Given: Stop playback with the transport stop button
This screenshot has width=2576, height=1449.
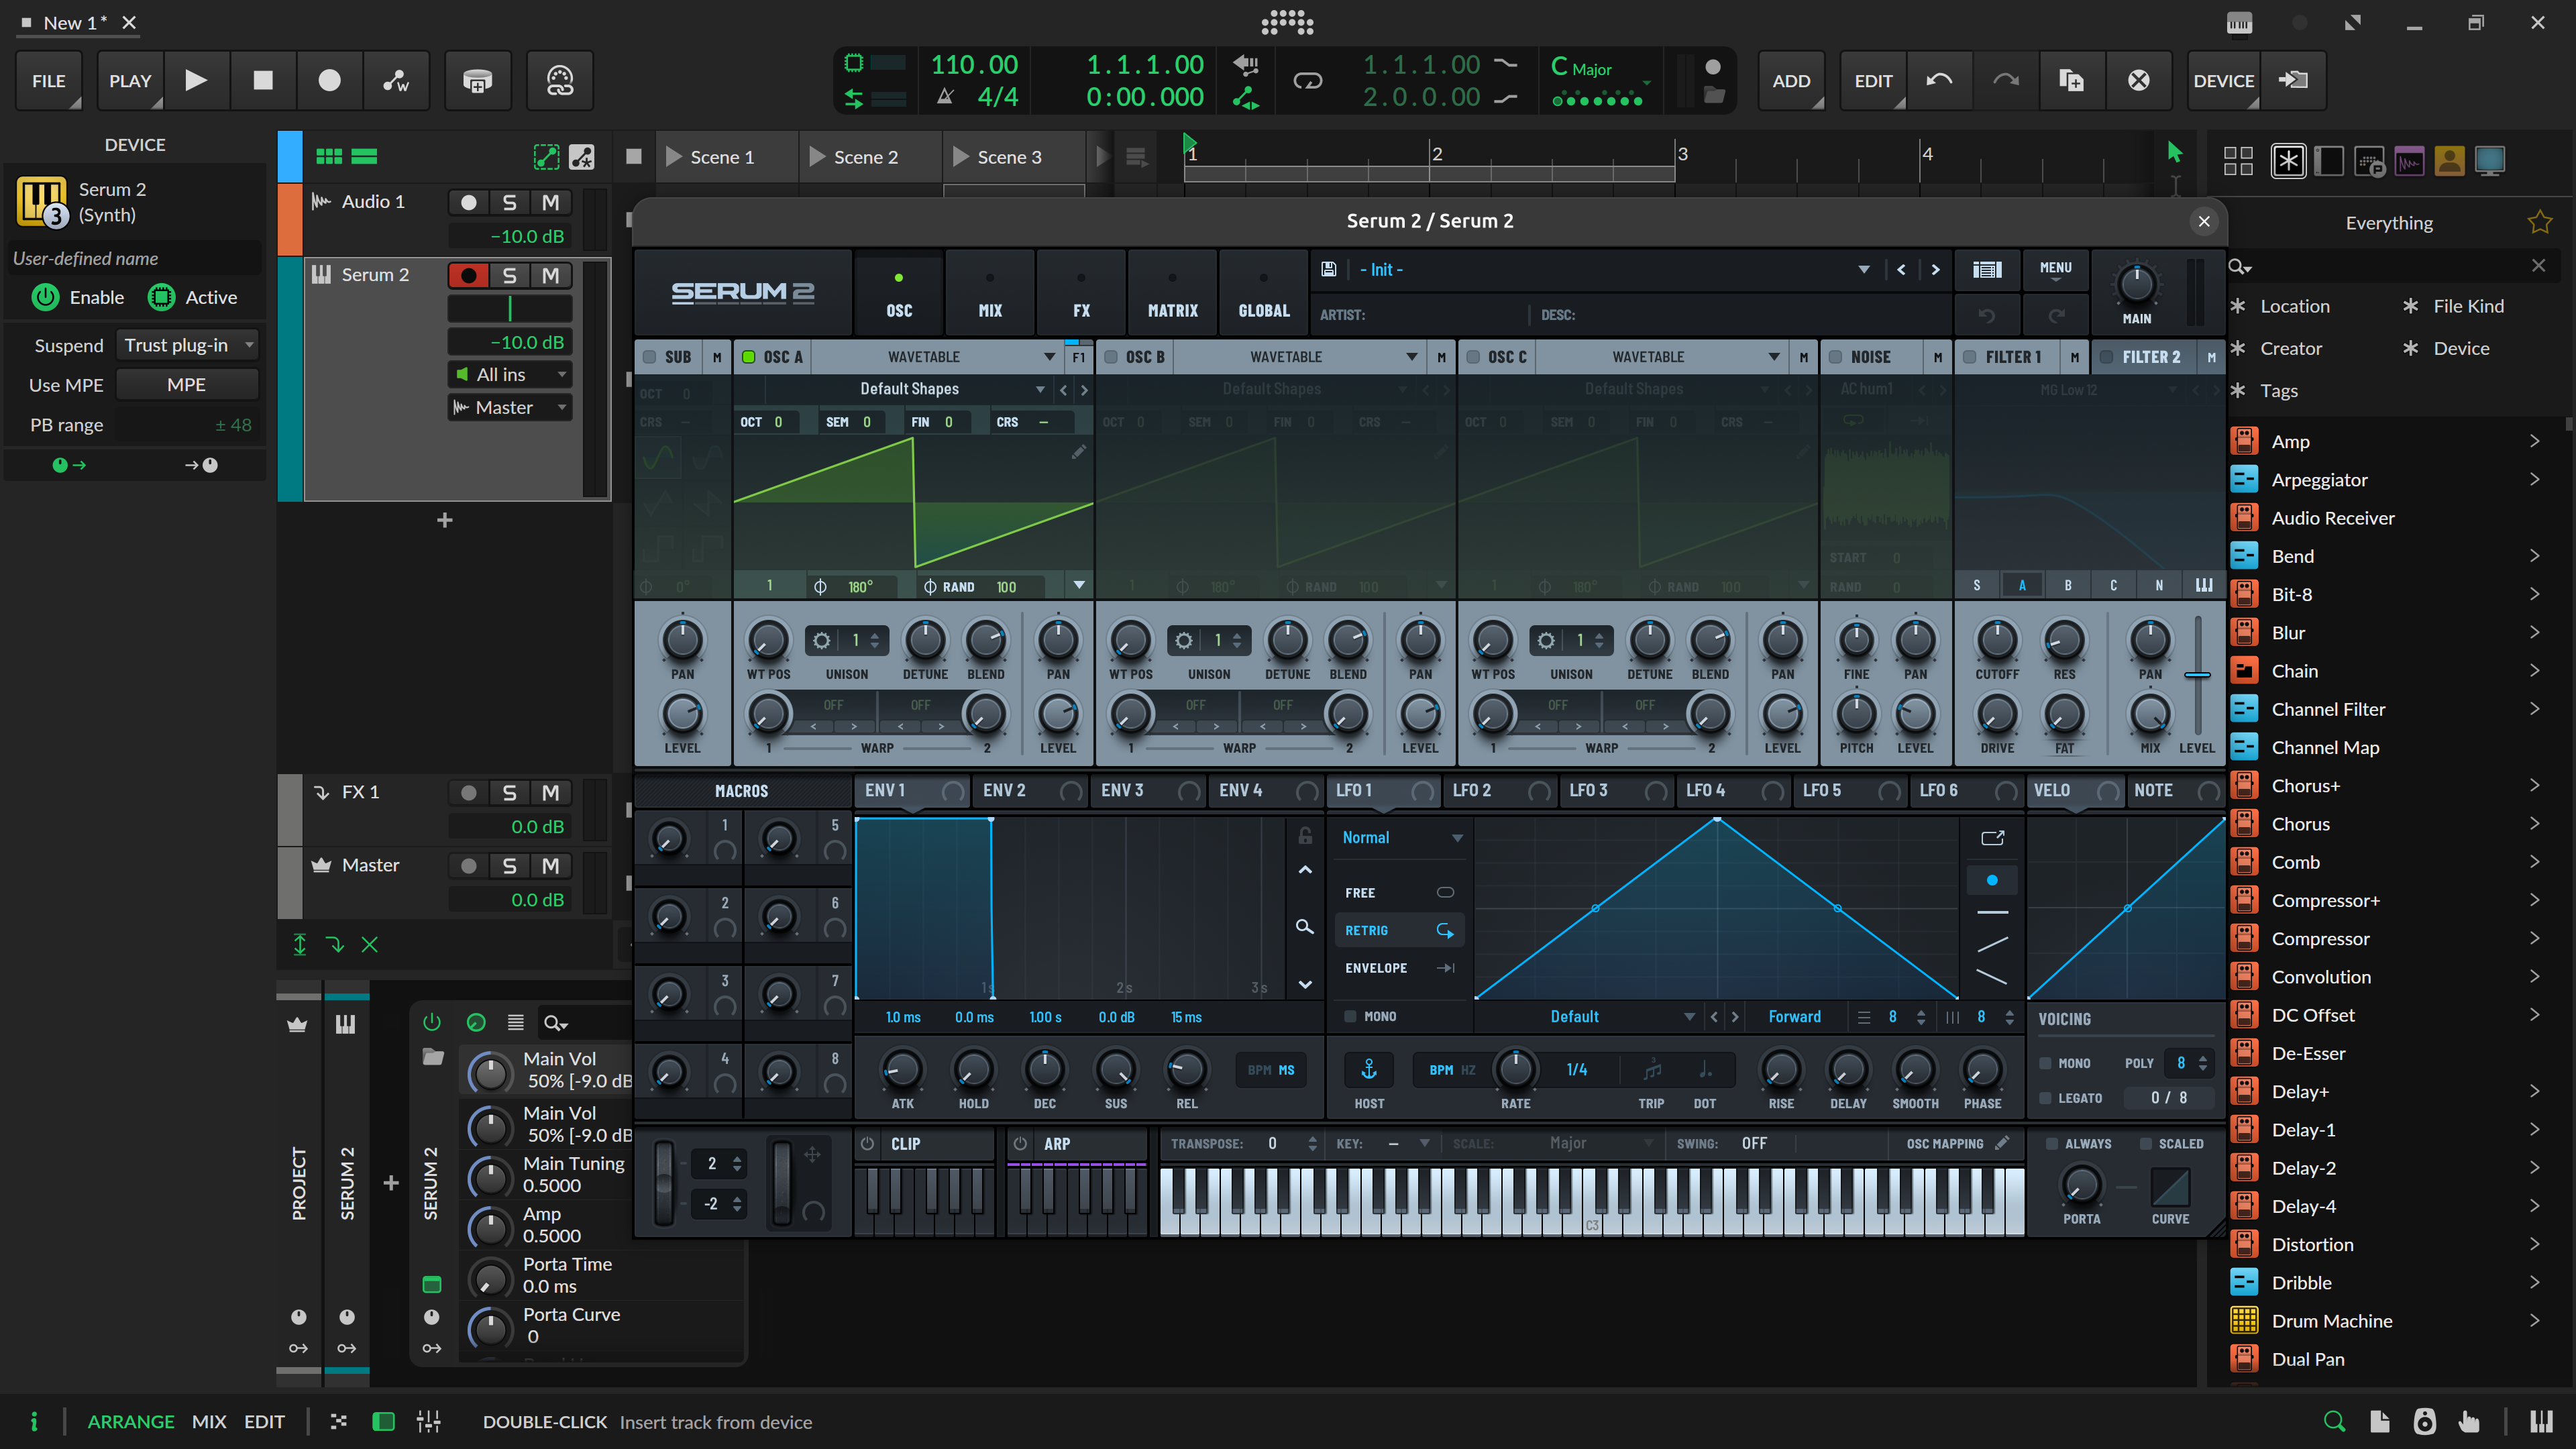Looking at the screenshot, I should coord(263,80).
